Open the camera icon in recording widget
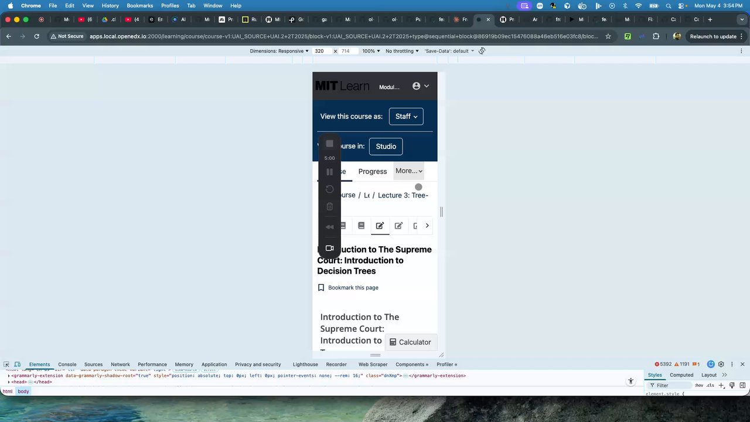Viewport: 750px width, 422px height. 329,248
